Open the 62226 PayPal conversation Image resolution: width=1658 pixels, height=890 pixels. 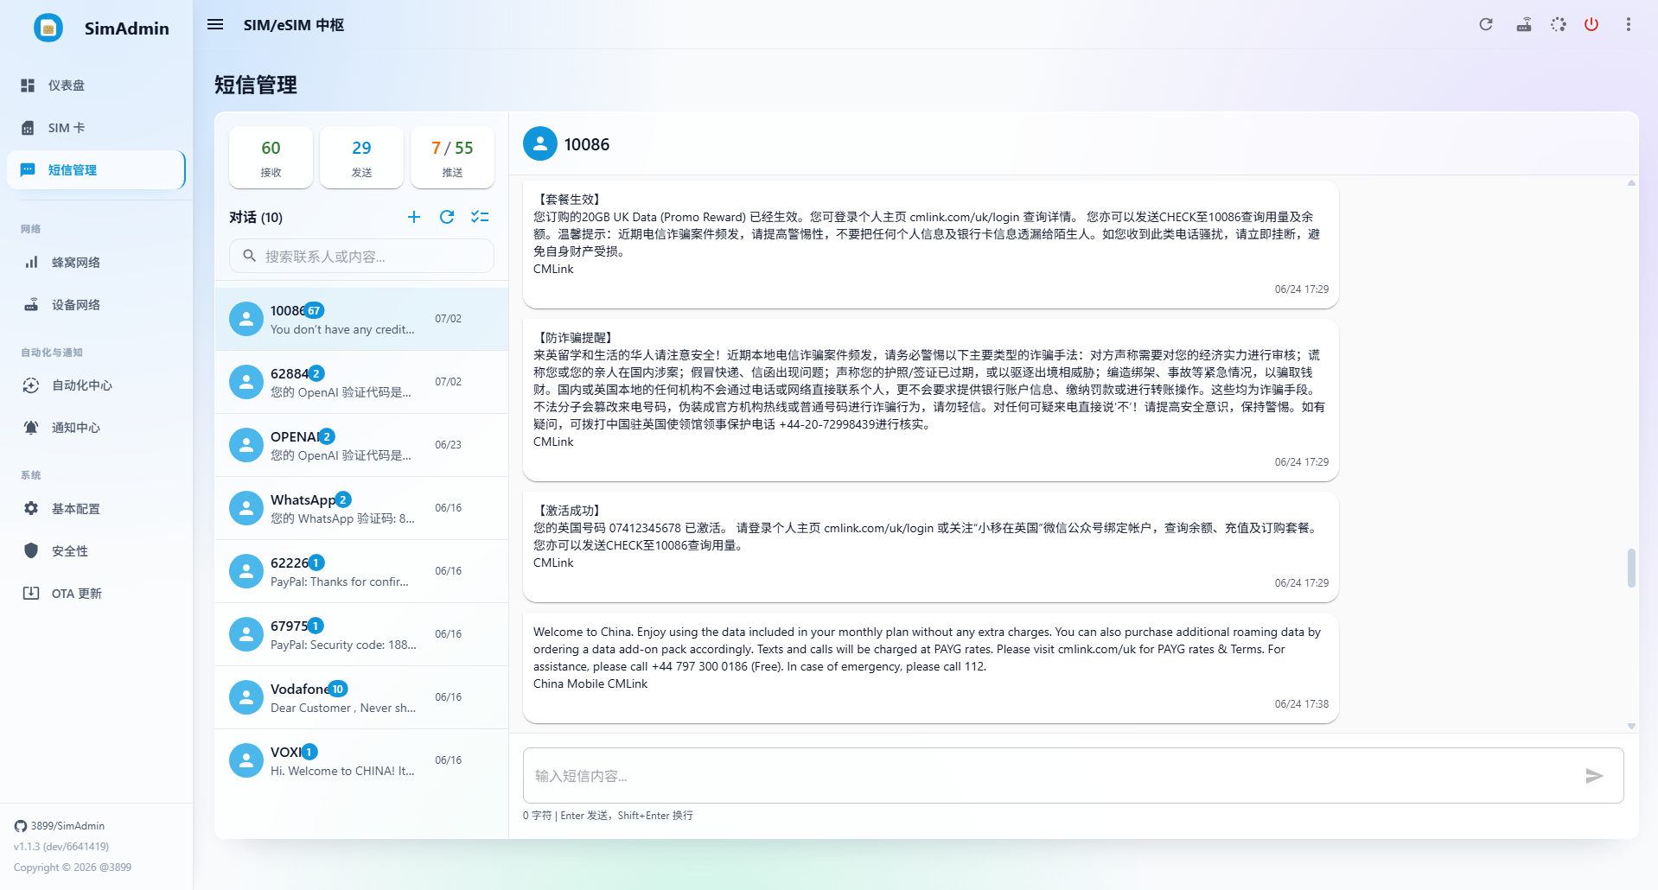361,571
